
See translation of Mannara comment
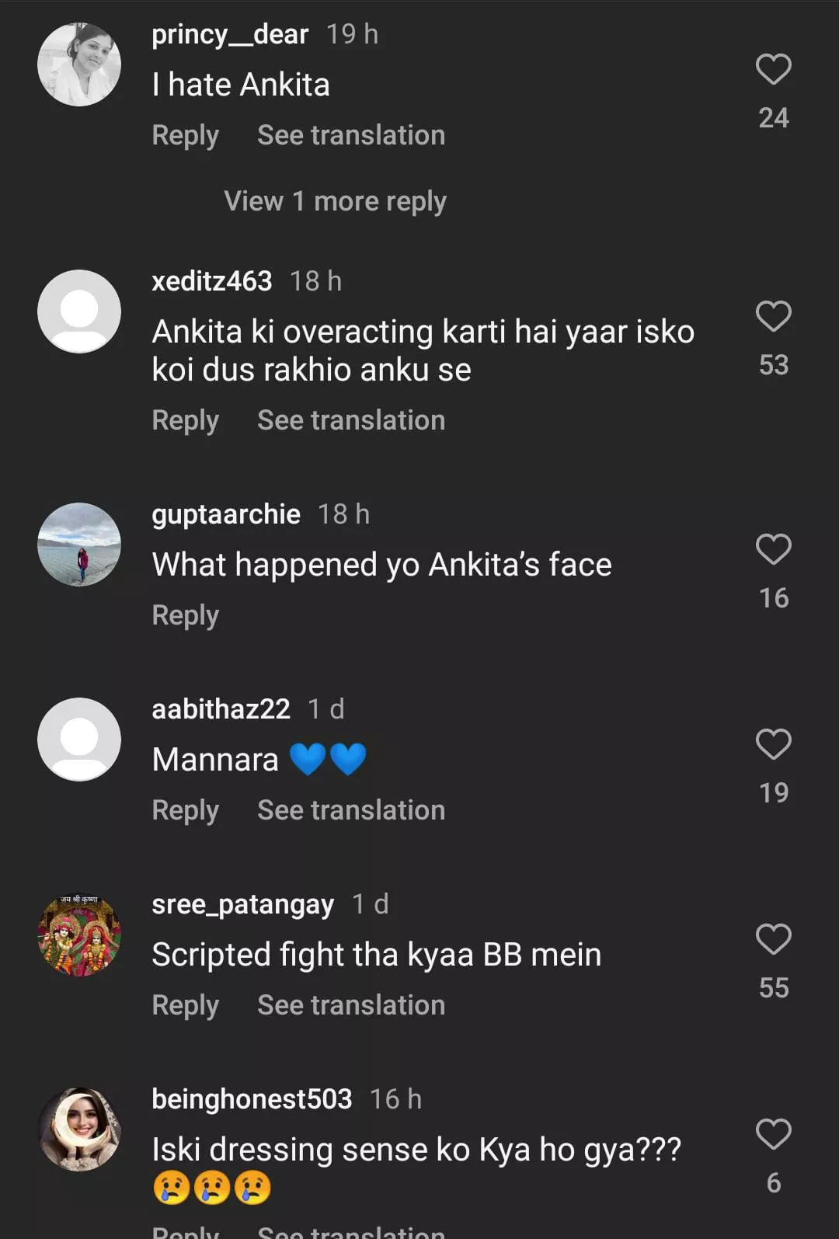(351, 810)
